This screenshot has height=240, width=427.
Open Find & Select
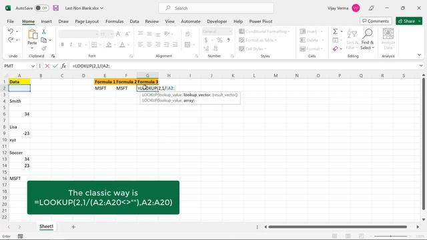[x=368, y=39]
